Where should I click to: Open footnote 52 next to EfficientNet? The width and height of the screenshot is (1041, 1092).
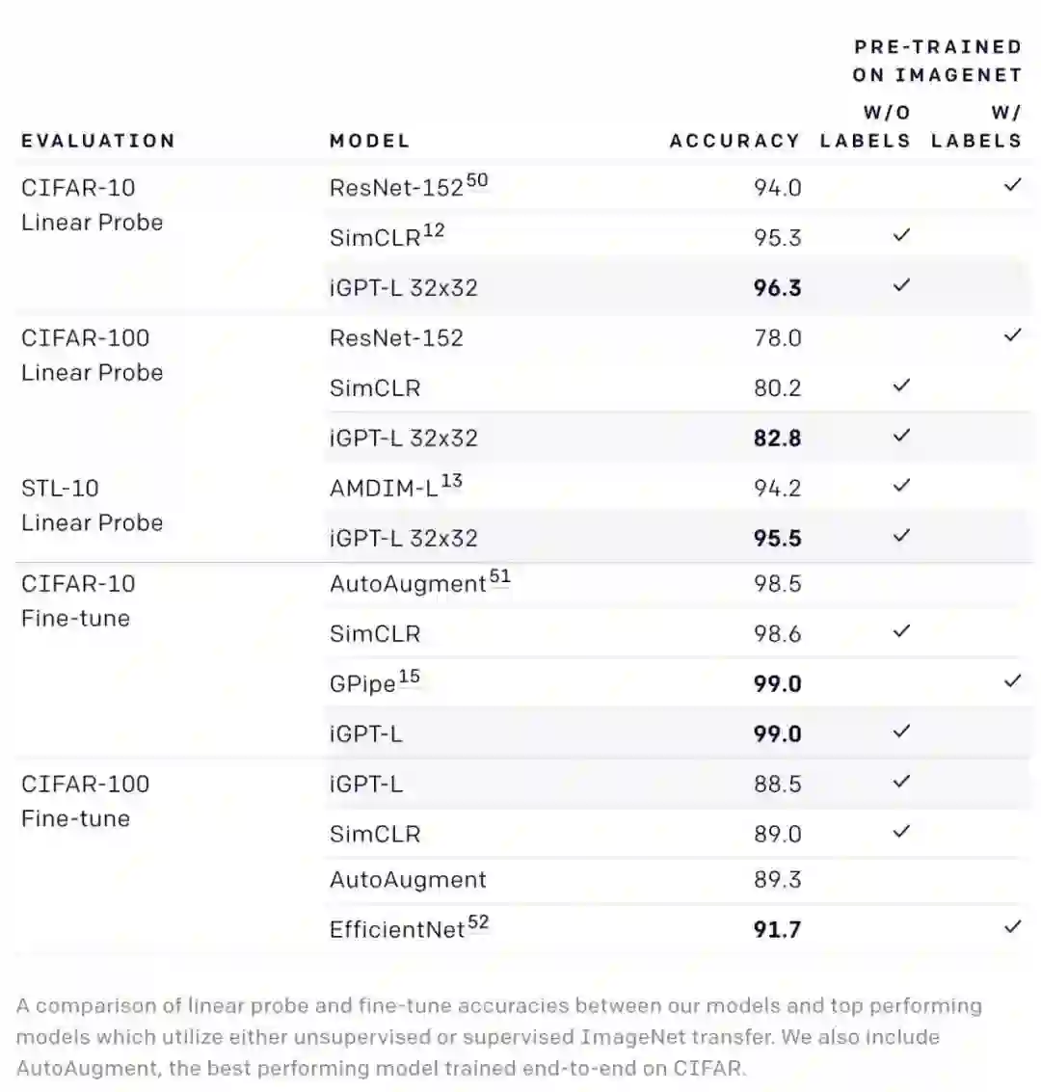tap(478, 922)
